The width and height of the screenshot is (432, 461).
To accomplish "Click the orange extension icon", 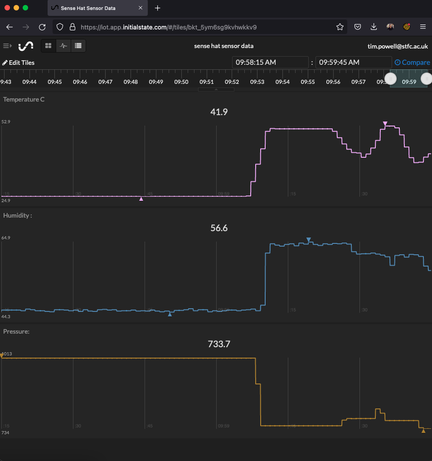I will [407, 27].
